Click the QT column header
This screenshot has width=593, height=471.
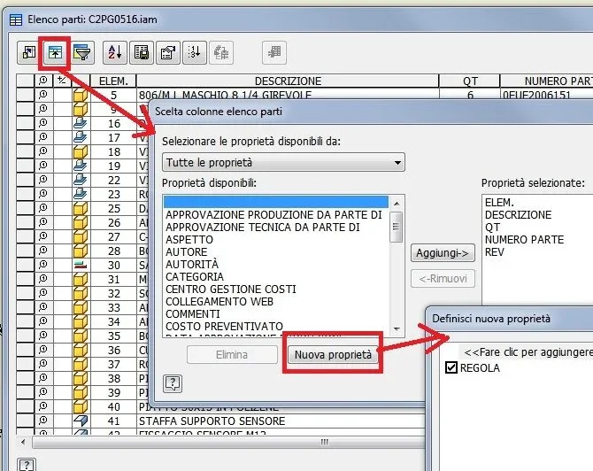click(470, 81)
